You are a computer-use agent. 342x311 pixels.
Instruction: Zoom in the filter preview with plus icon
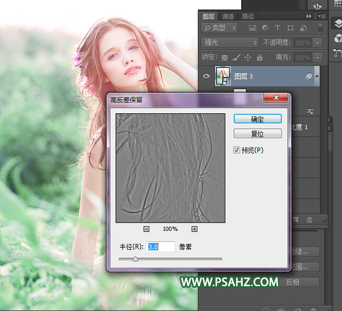(194, 229)
